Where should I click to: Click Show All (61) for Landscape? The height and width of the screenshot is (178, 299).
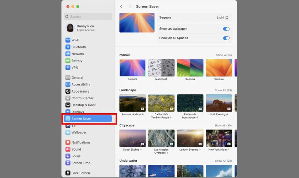coord(223,90)
